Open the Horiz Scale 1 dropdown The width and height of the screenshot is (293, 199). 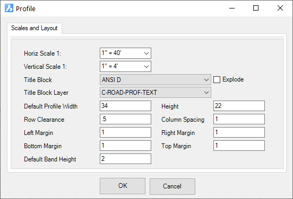click(x=125, y=53)
